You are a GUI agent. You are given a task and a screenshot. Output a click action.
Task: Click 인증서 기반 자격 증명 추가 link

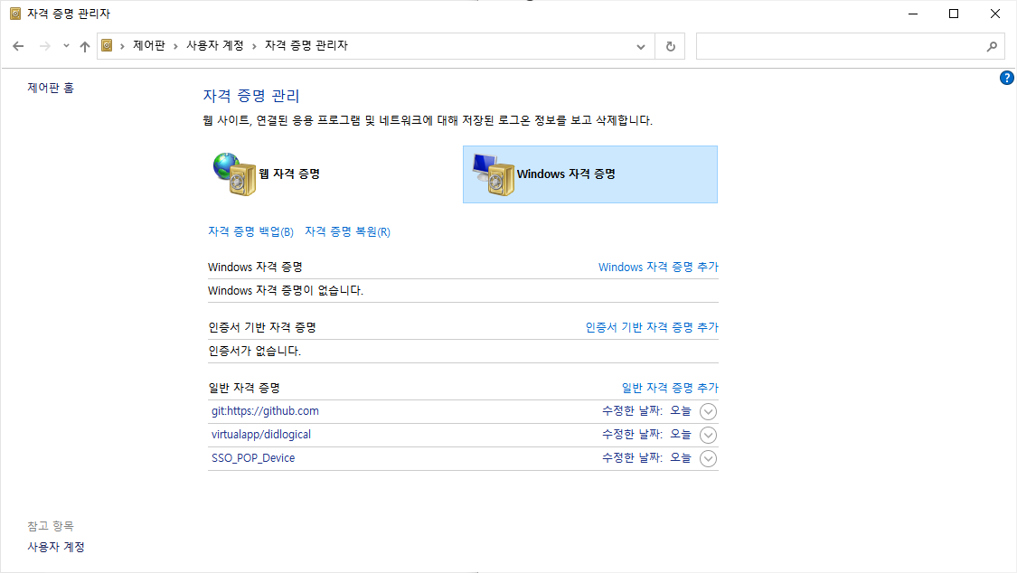click(652, 327)
